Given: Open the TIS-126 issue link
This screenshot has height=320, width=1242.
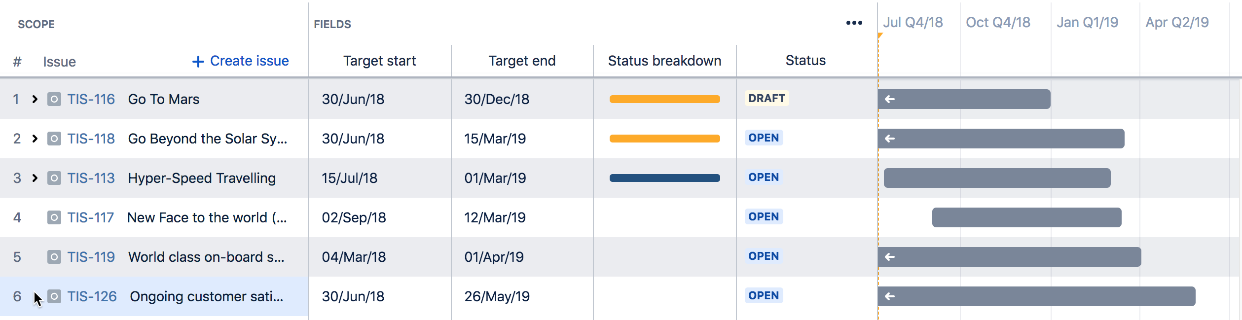Looking at the screenshot, I should 92,296.
